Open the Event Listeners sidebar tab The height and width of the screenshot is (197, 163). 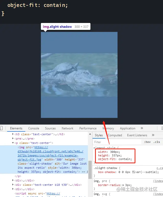coord(137,135)
